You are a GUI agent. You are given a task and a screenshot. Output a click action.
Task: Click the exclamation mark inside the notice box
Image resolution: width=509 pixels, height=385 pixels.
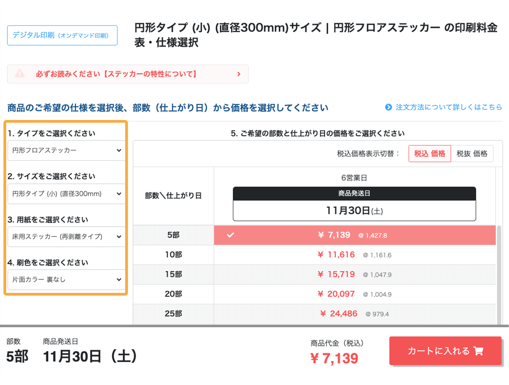[x=20, y=74]
